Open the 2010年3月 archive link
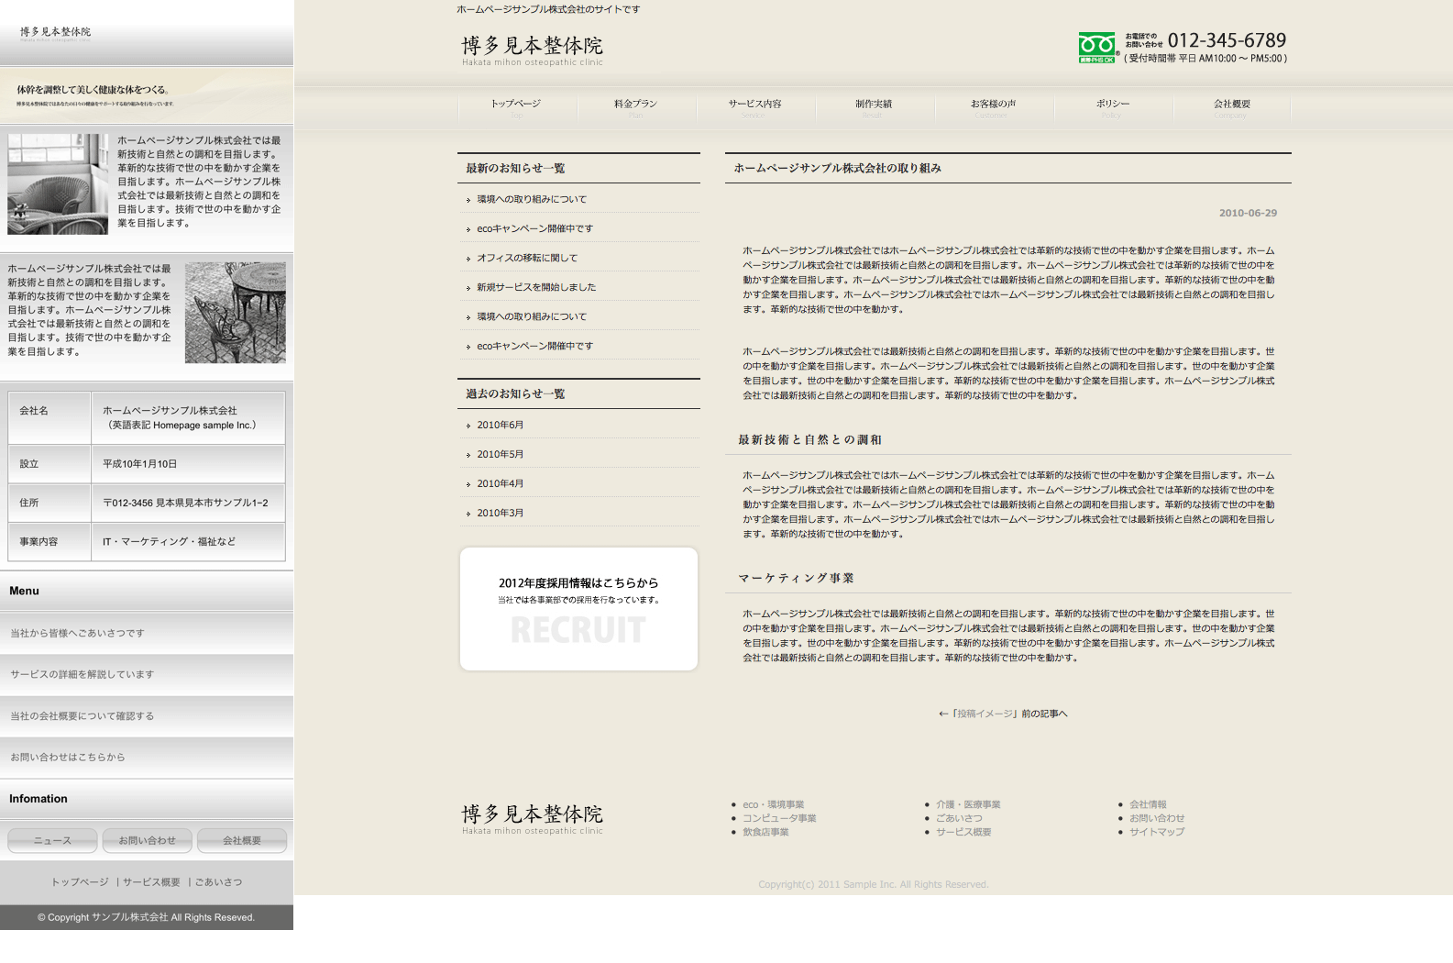1453x963 pixels. (x=500, y=514)
